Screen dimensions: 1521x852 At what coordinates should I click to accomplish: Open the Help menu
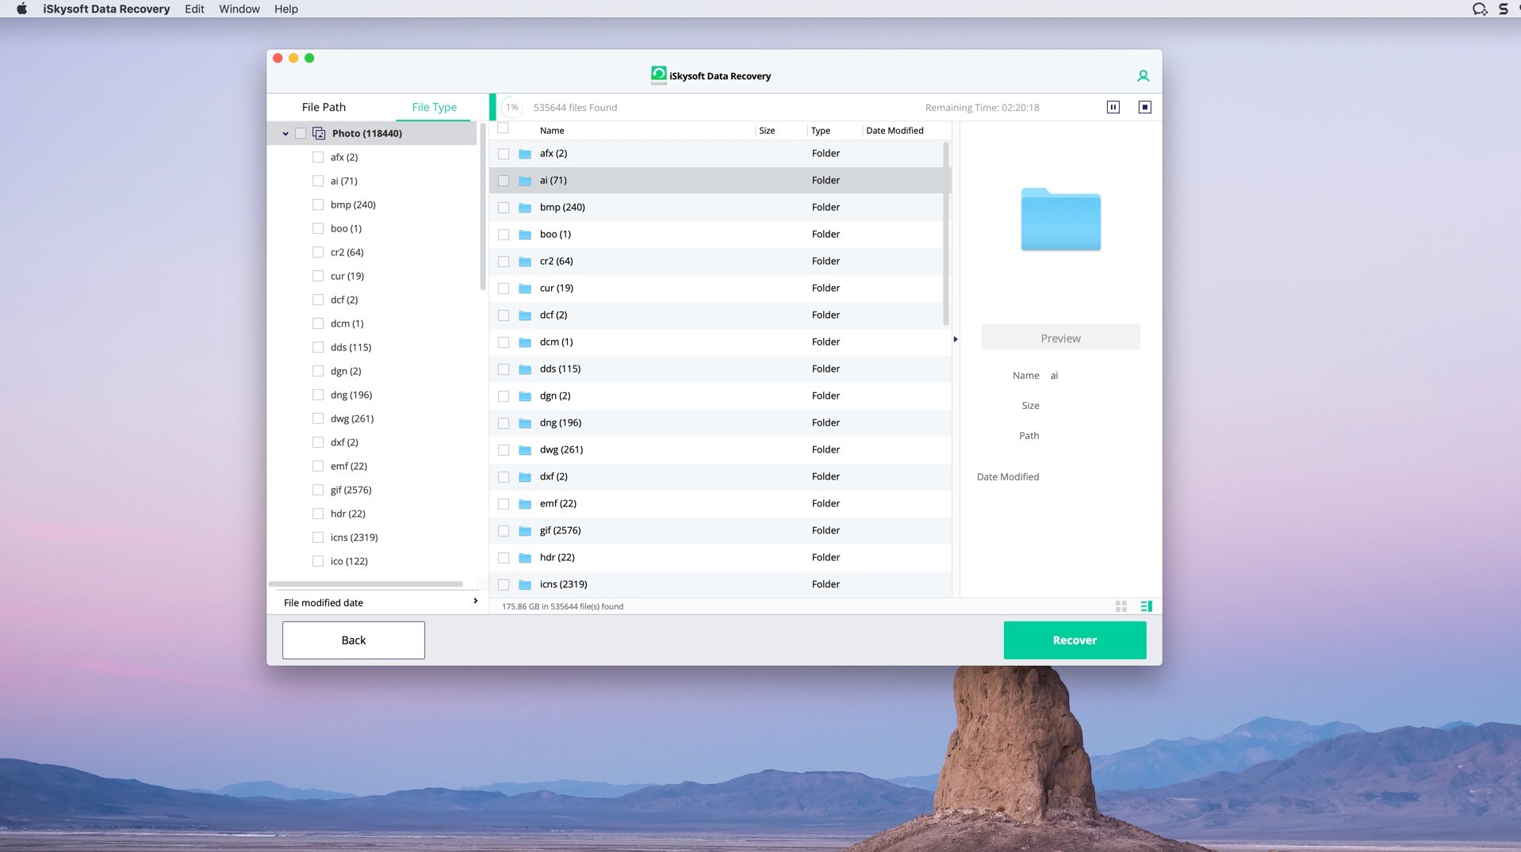pos(286,9)
